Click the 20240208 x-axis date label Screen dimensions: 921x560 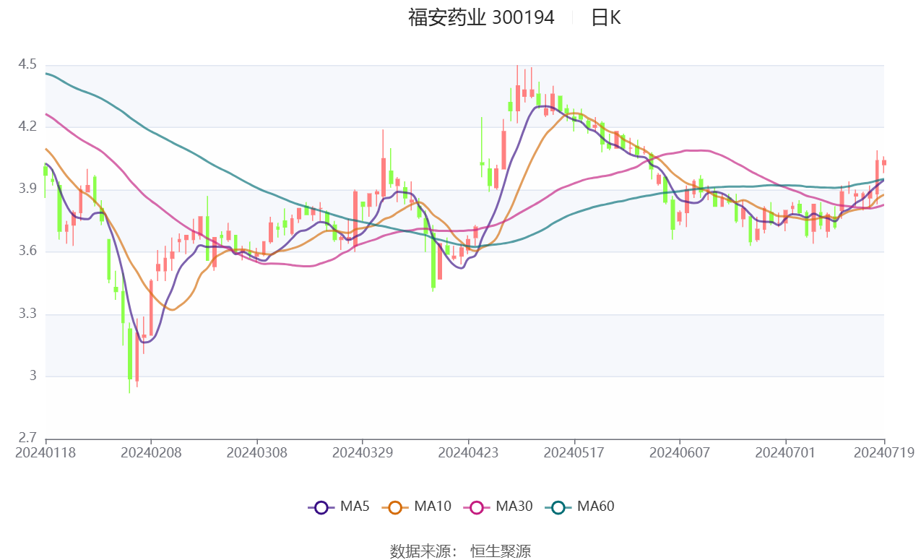151,453
